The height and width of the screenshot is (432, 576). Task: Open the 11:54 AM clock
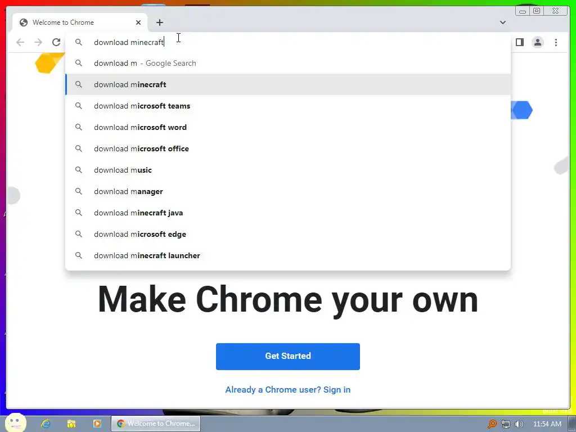pyautogui.click(x=547, y=424)
